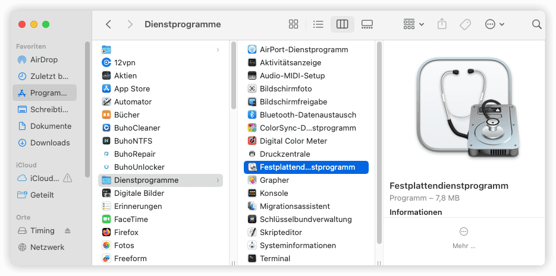This screenshot has width=556, height=276.
Task: Select the 12vpn app icon
Action: (x=106, y=63)
